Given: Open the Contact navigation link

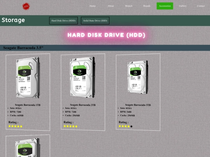Looking at the screenshot, I should 201,6.
